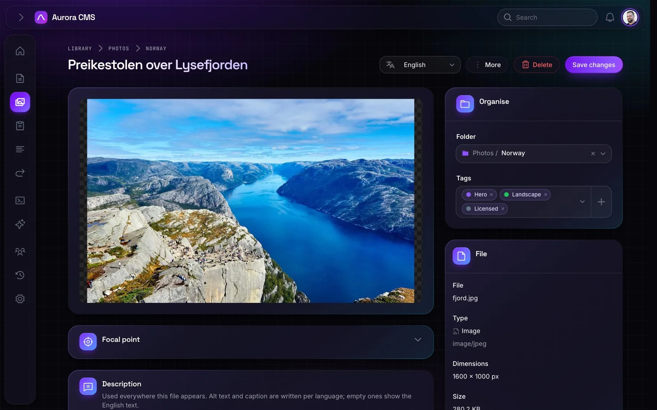Open the users group sidebar icon
The height and width of the screenshot is (410, 657).
pos(20,251)
